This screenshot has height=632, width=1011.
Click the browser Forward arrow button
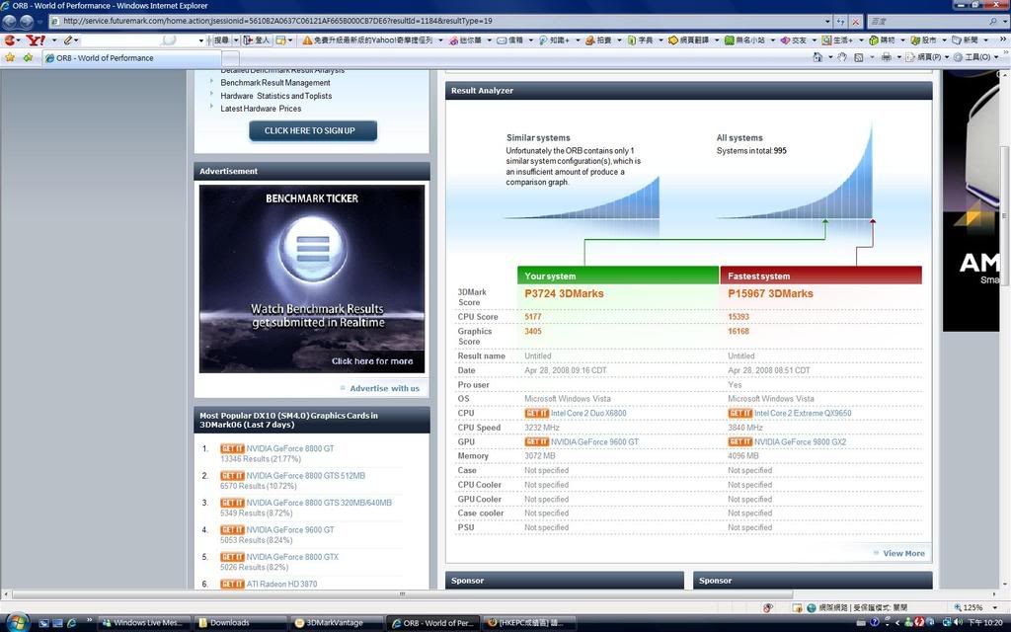tap(27, 22)
